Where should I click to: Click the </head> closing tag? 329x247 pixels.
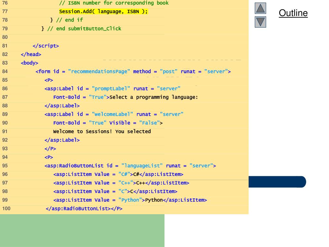31,54
